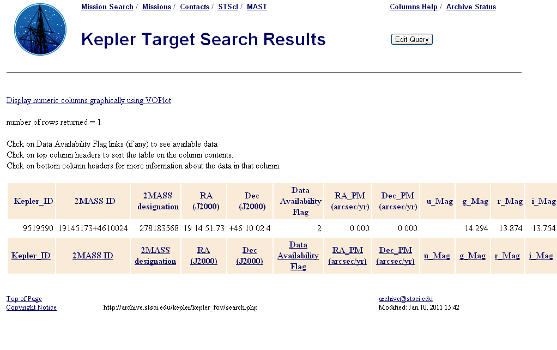Select the 'Modified: Jan 10, 2011 15:42' text

pos(419,307)
